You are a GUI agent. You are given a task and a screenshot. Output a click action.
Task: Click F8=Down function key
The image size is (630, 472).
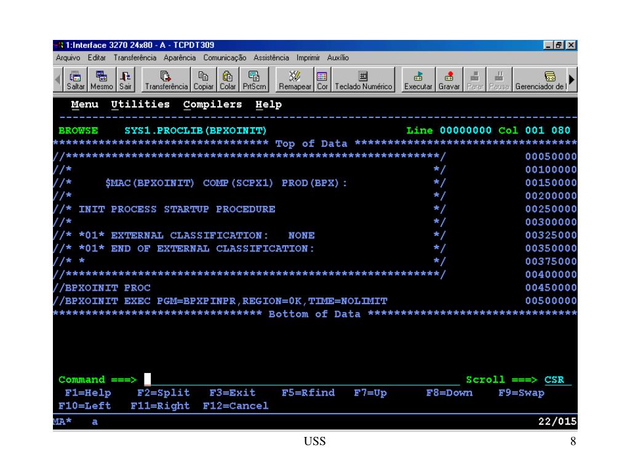[449, 393]
